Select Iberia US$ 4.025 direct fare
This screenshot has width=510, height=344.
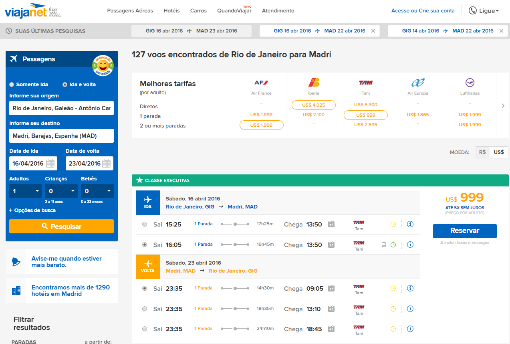(314, 105)
